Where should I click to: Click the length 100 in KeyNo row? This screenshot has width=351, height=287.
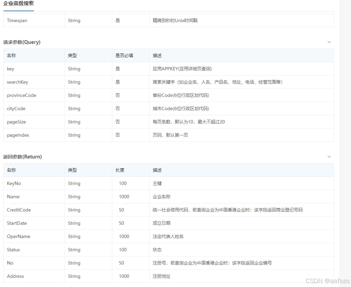[123, 183]
